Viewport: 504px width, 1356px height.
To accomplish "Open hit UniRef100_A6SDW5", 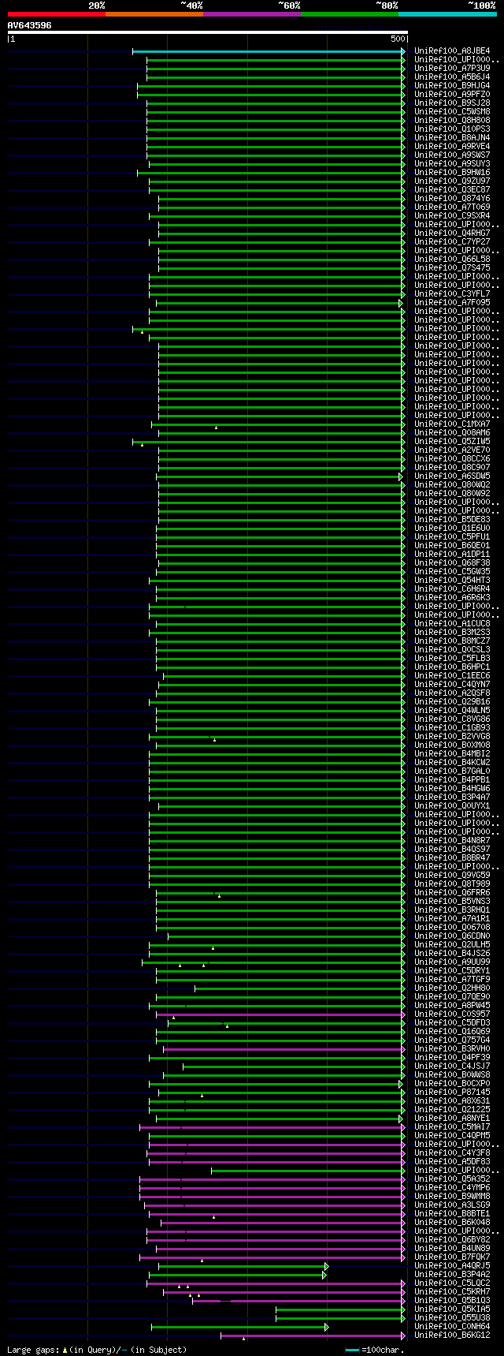I will pyautogui.click(x=452, y=476).
